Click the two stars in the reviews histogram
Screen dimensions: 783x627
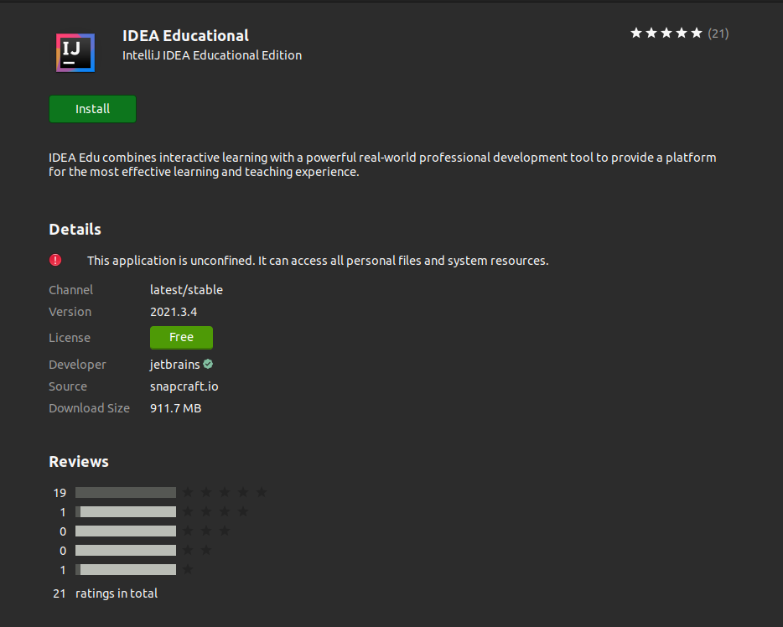pos(197,550)
